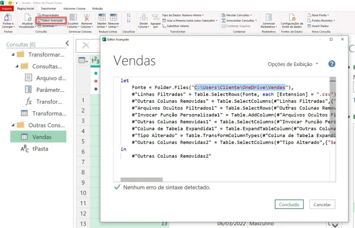Select the Arquivo d... query
355x228 pixels.
click(x=45, y=78)
